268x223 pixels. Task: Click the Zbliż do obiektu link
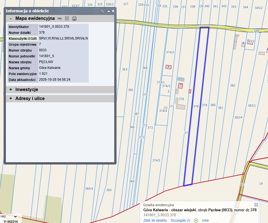(x=155, y=220)
